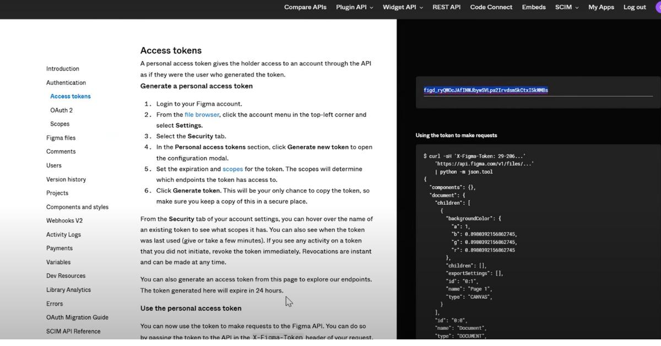Click 'python -m json.tool' code line
The width and height of the screenshot is (661, 346).
tap(464, 172)
